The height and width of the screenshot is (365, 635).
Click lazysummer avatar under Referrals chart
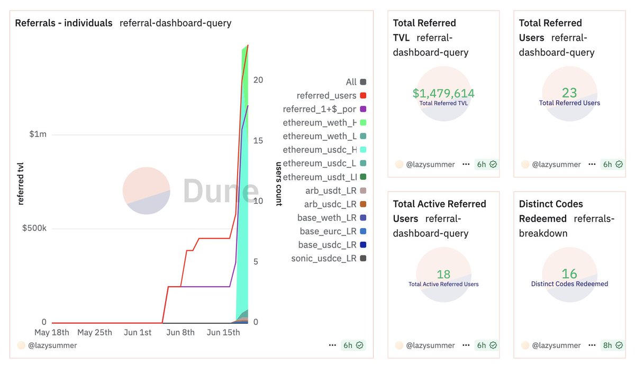21,345
